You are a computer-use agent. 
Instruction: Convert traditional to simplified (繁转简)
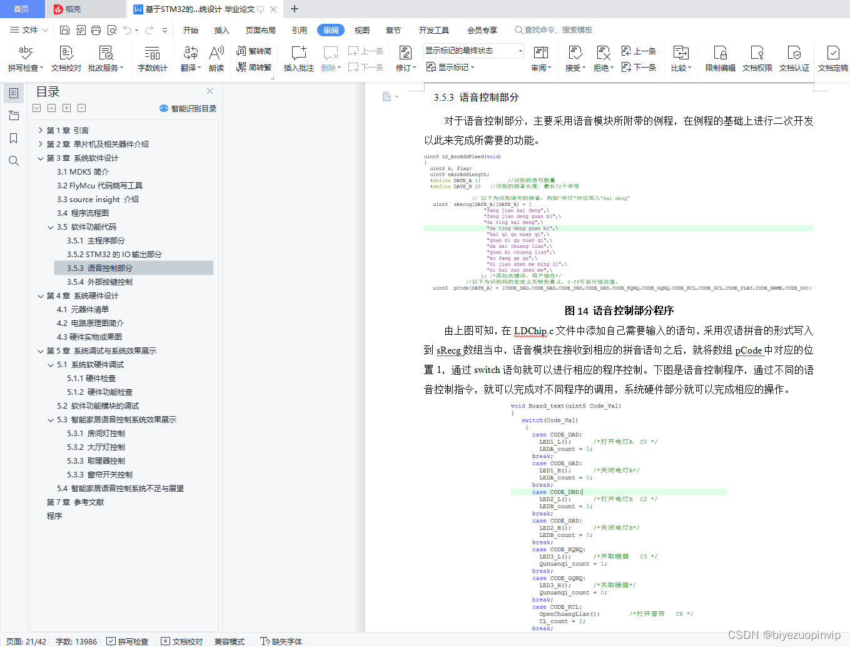pos(254,51)
